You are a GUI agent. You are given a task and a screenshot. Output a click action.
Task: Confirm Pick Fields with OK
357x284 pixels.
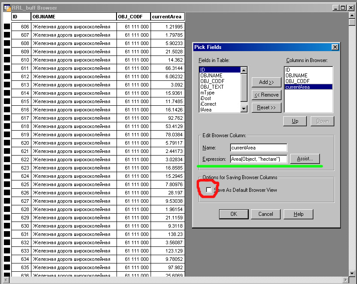pyautogui.click(x=233, y=214)
